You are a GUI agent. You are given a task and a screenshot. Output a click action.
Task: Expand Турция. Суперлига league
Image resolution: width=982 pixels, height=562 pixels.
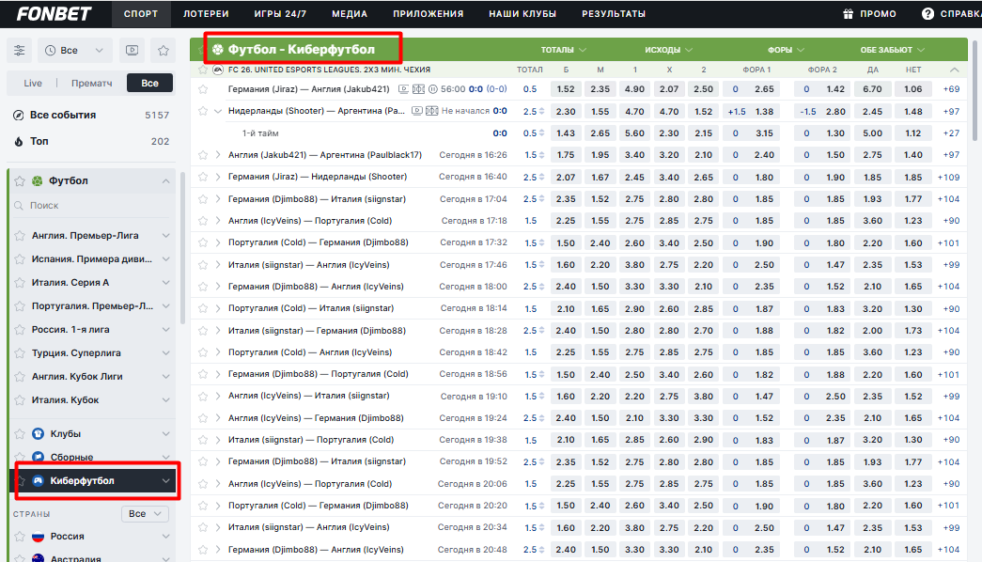166,353
